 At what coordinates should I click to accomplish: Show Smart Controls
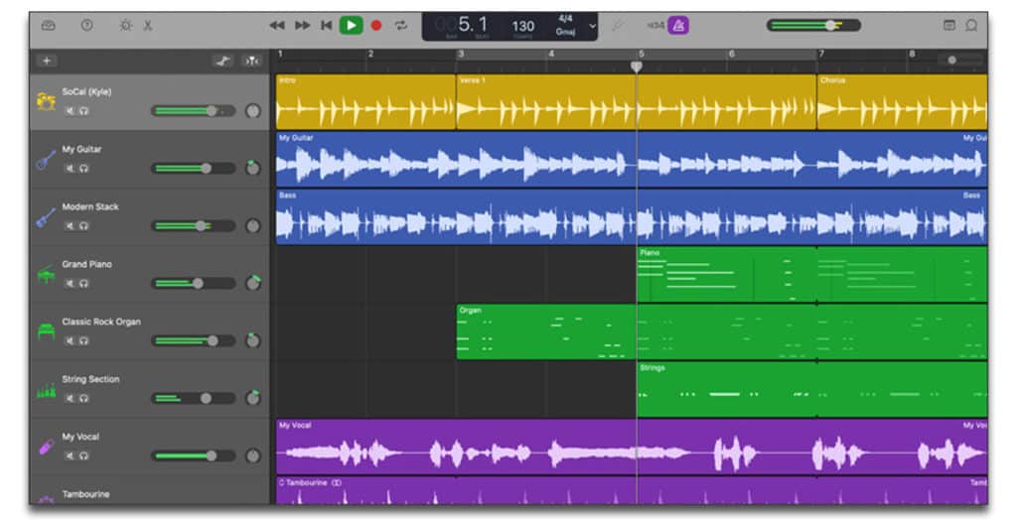[x=126, y=25]
